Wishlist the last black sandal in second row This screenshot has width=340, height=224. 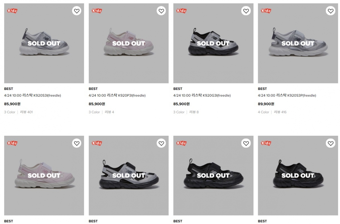pos(330,143)
